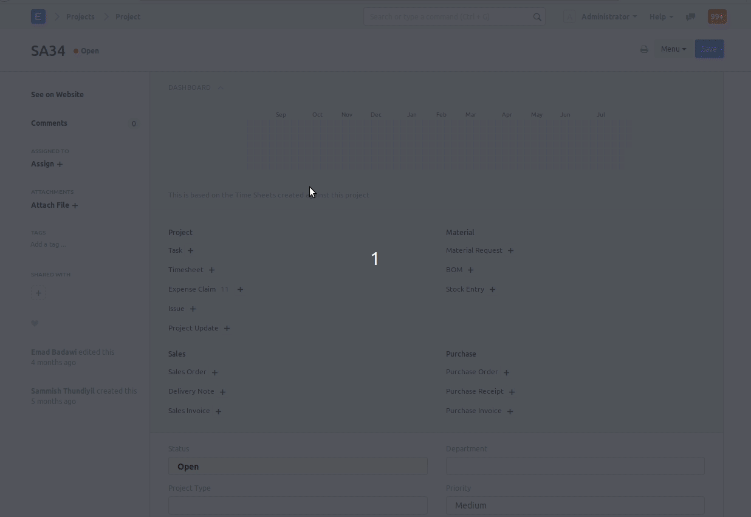Viewport: 751px width, 517px height.
Task: Add a new Expense Claim via plus icon
Action: click(240, 289)
